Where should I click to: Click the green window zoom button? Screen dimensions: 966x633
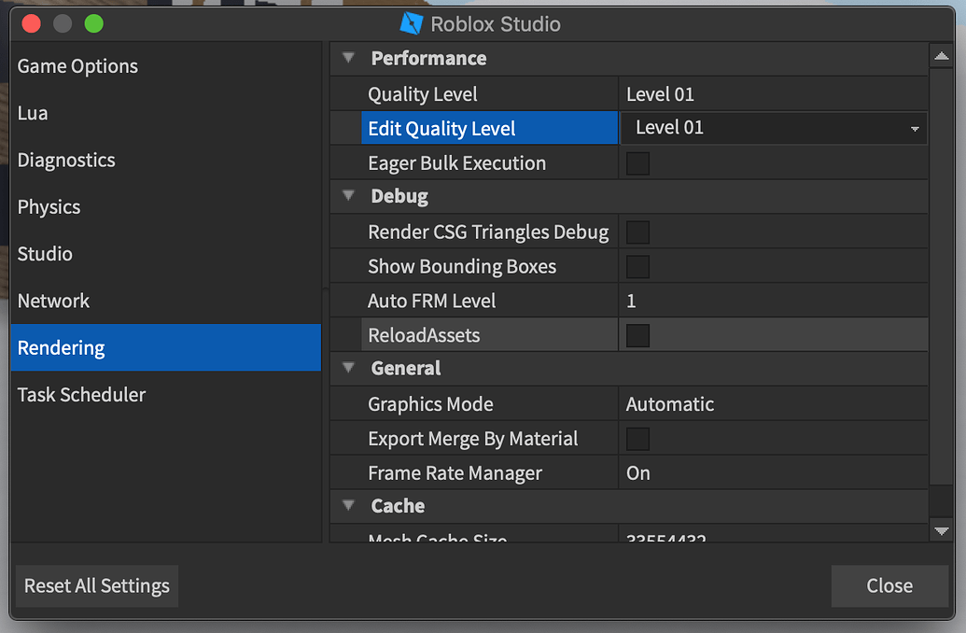[93, 23]
